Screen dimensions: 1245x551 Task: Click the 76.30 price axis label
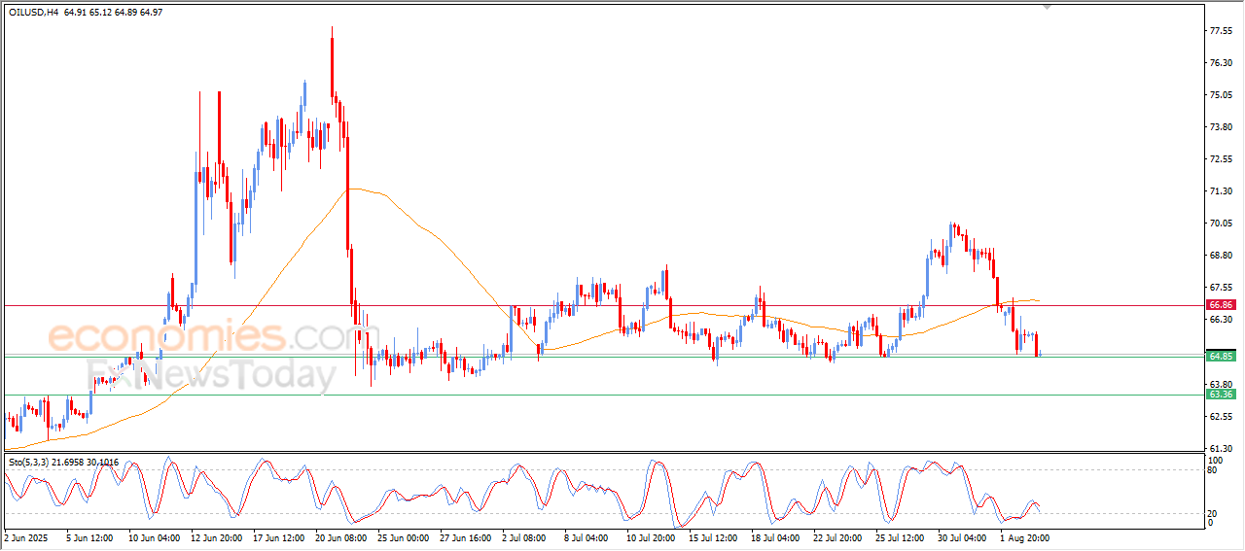tap(1221, 63)
